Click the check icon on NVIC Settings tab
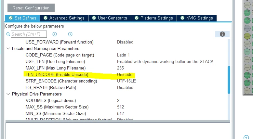 tap(182, 18)
